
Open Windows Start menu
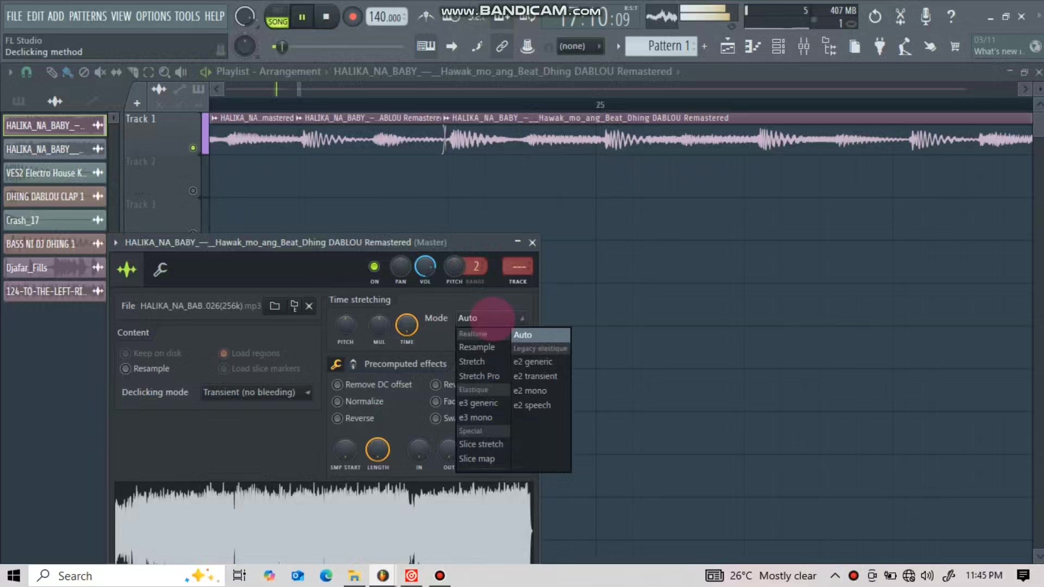point(14,576)
